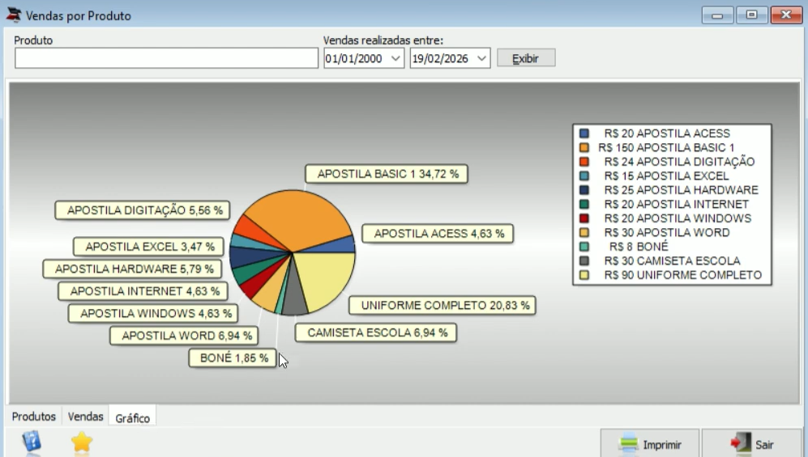Select the Gráfico tab
The width and height of the screenshot is (808, 457).
coord(132,418)
